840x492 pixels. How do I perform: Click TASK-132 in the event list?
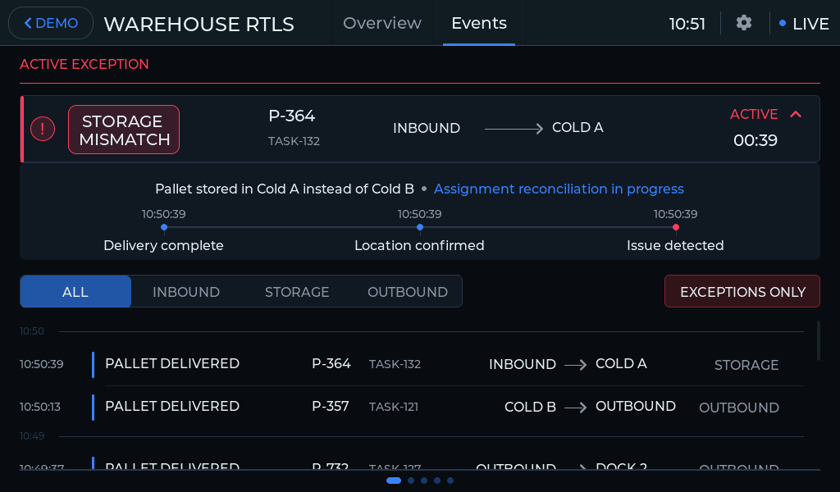pyautogui.click(x=395, y=364)
